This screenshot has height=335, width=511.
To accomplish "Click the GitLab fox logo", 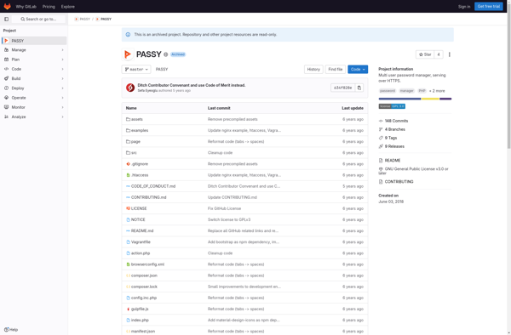I will point(7,7).
